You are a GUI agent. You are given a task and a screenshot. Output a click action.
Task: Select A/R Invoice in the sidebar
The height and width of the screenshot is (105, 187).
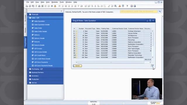38,49
